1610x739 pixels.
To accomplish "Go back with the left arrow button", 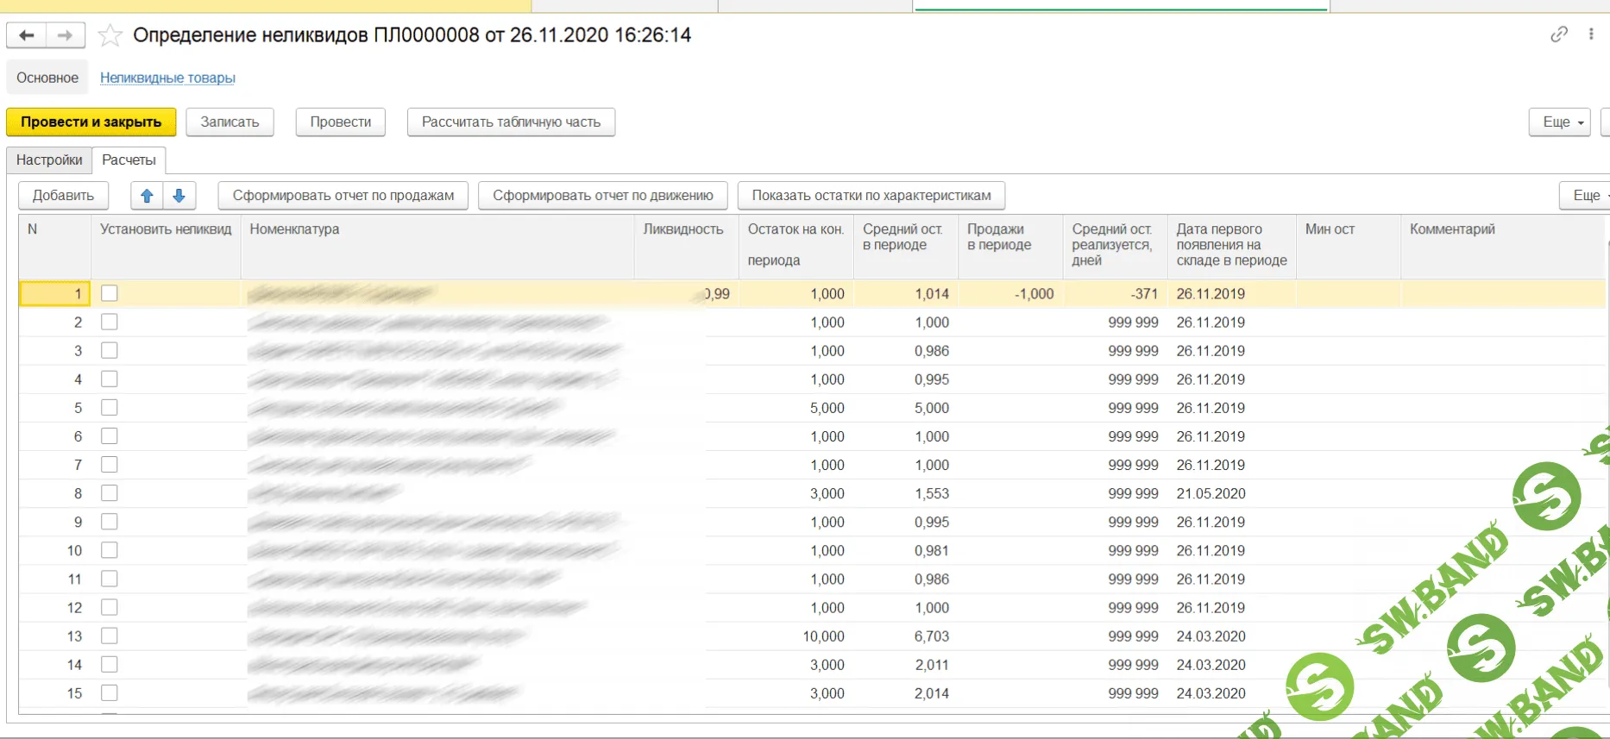I will pos(27,35).
